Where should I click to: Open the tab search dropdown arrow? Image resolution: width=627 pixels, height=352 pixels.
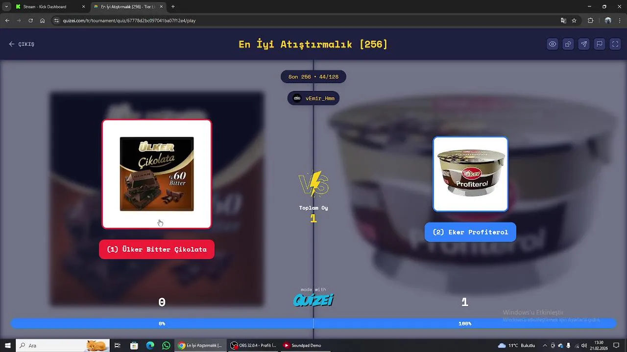point(6,7)
